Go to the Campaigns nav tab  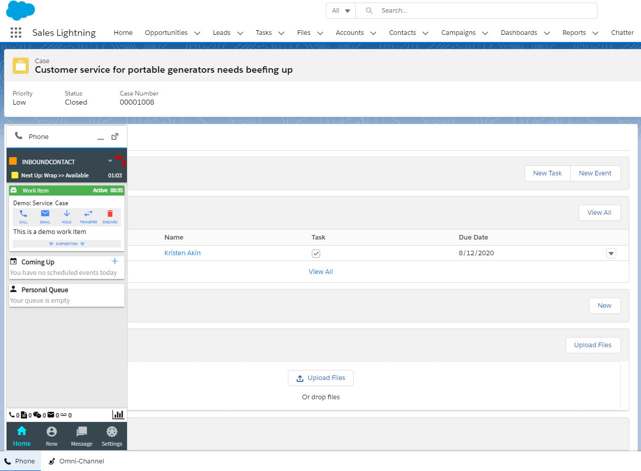[x=458, y=32]
